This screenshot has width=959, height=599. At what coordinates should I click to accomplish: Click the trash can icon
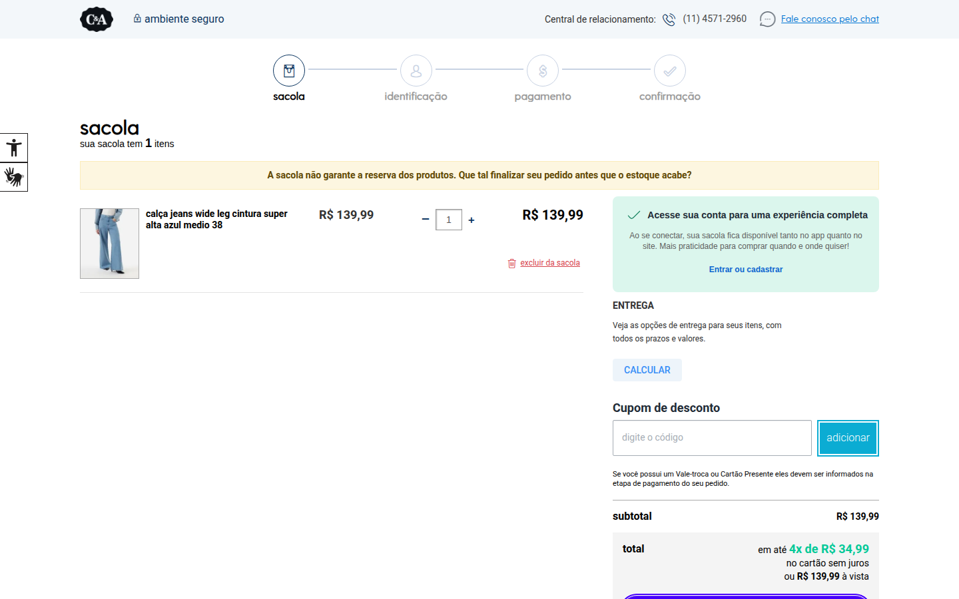tap(511, 264)
